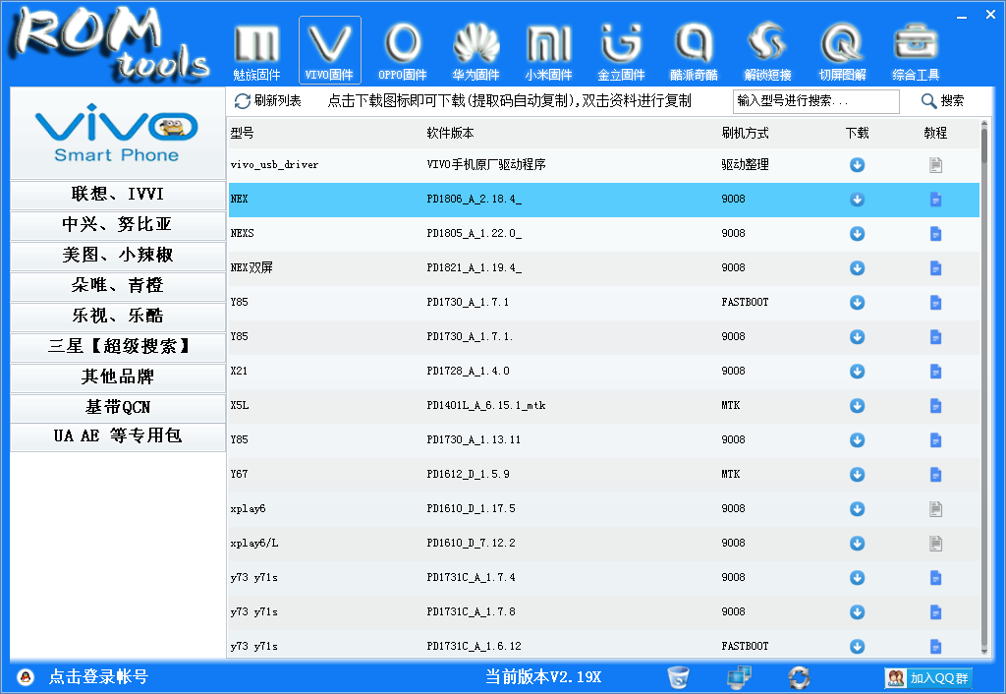Click the 型号 column header
The image size is (1006, 694).
point(242,133)
